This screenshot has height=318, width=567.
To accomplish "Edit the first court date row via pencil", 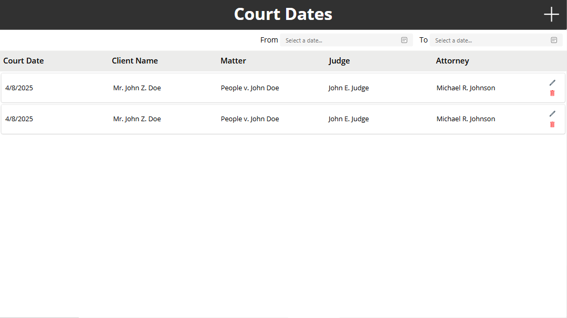I will pyautogui.click(x=552, y=83).
